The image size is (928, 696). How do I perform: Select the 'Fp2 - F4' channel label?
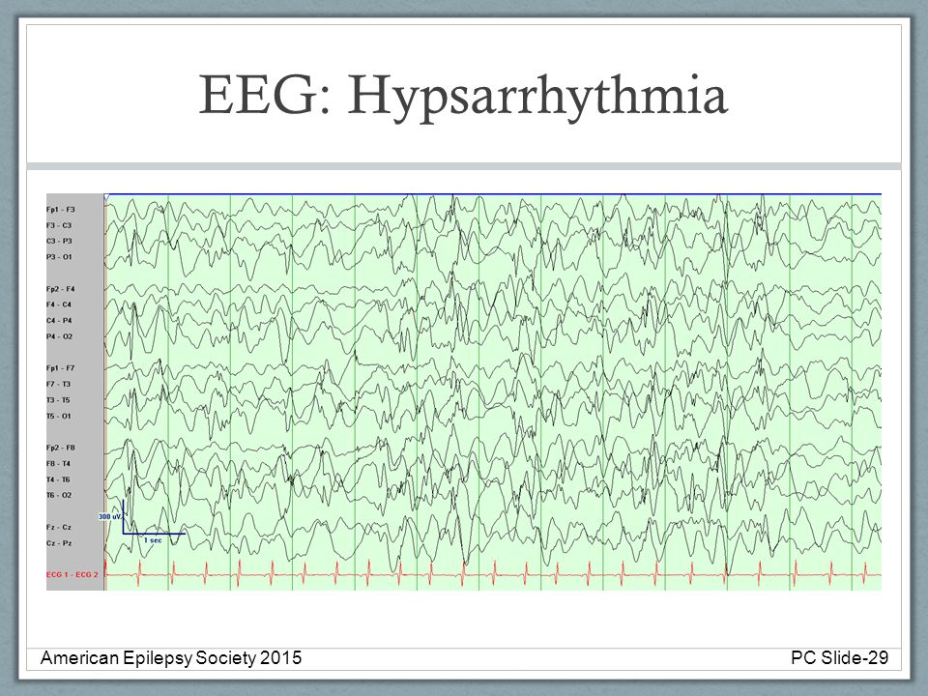point(61,289)
